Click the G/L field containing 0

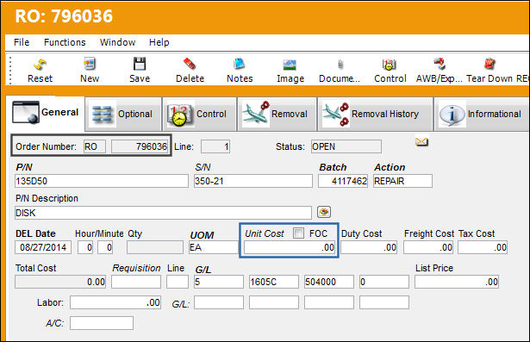384,282
